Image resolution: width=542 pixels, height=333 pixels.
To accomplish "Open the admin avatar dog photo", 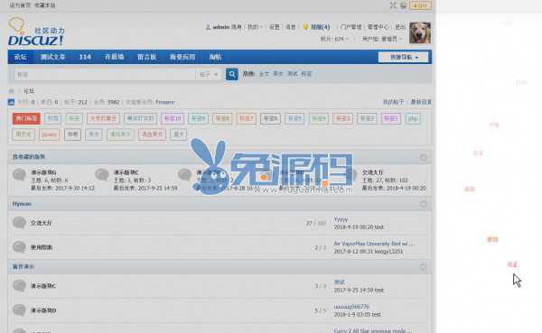I will tap(420, 32).
